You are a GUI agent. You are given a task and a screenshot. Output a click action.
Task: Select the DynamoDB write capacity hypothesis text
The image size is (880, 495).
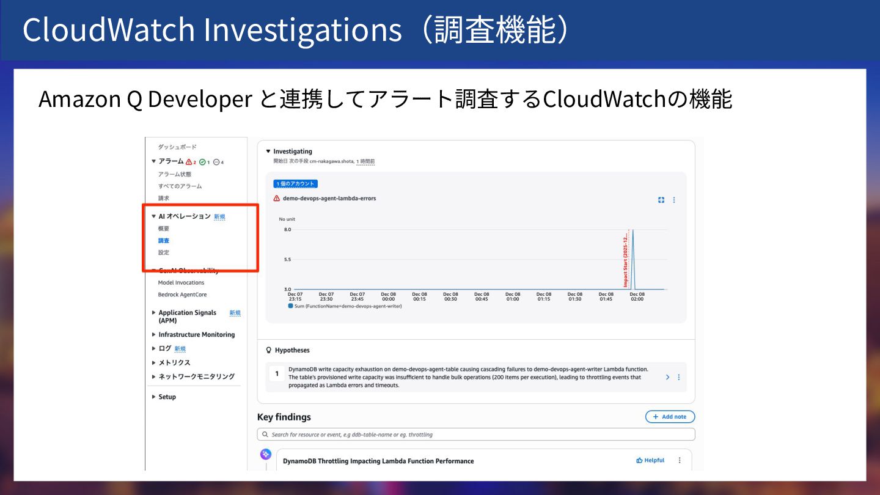pyautogui.click(x=468, y=377)
